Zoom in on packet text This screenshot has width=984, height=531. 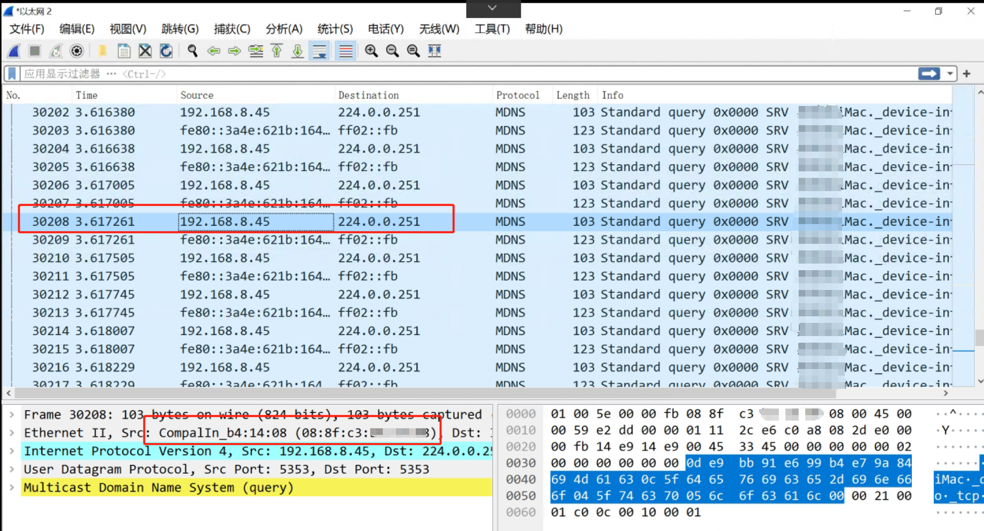(x=371, y=51)
